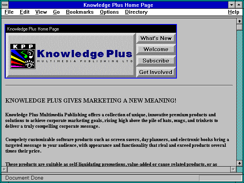Viewport: 244px width, 183px height.
Task: Click the horizontal scrollbar right arrow
Action: coord(233,169)
